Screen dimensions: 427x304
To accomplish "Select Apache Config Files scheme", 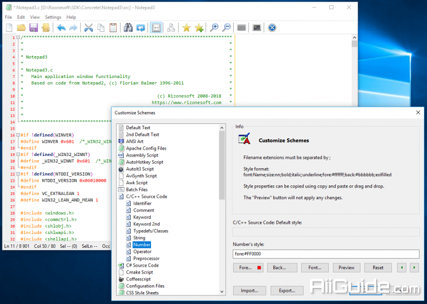I will point(146,149).
